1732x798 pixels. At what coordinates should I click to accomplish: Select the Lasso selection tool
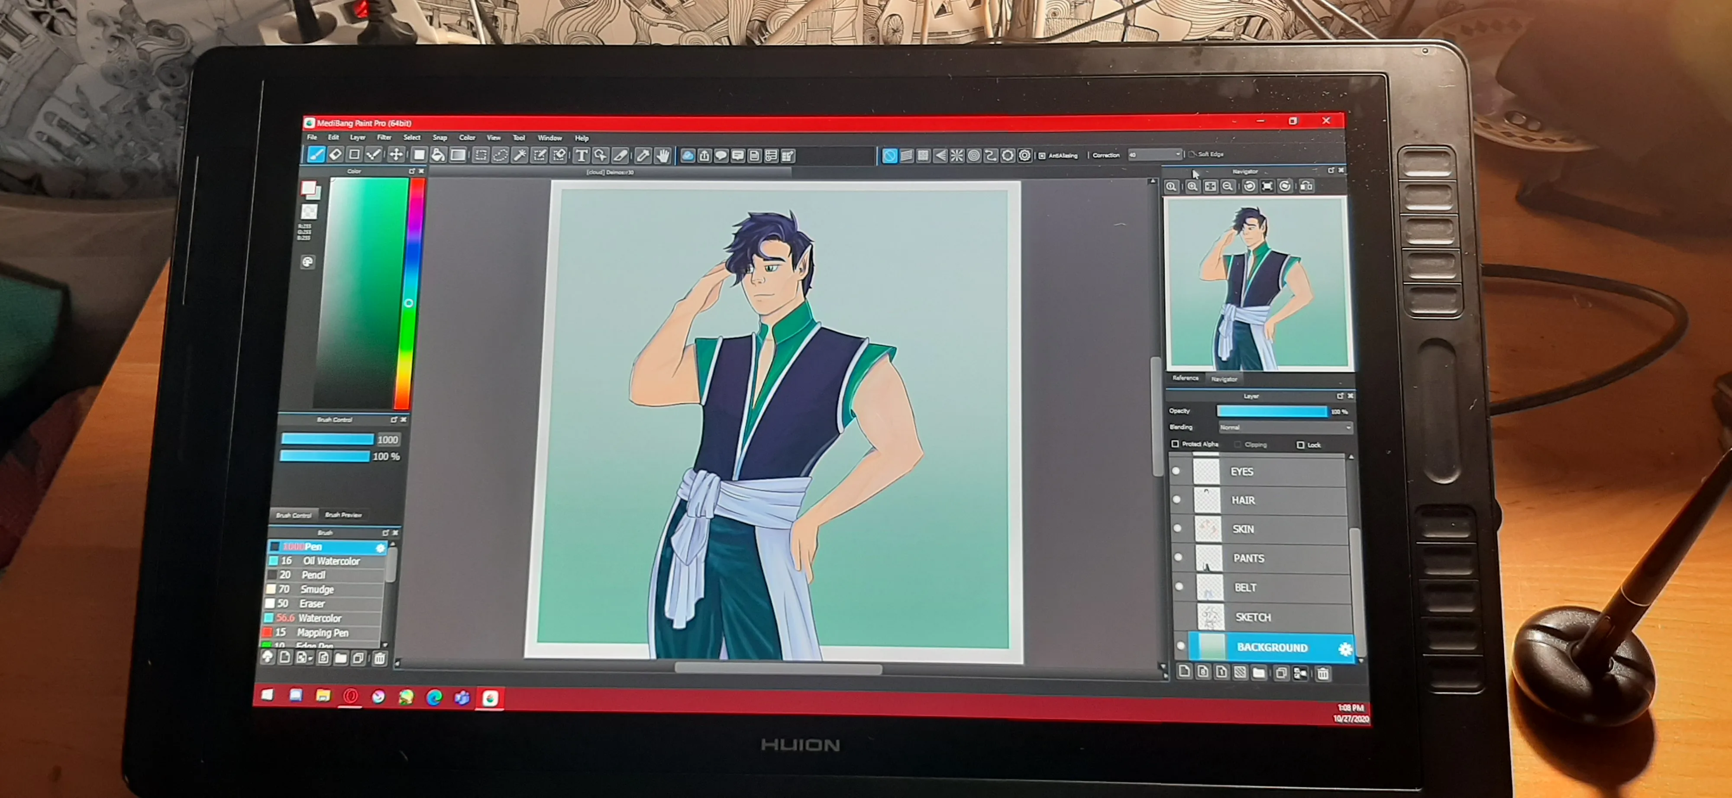point(500,156)
